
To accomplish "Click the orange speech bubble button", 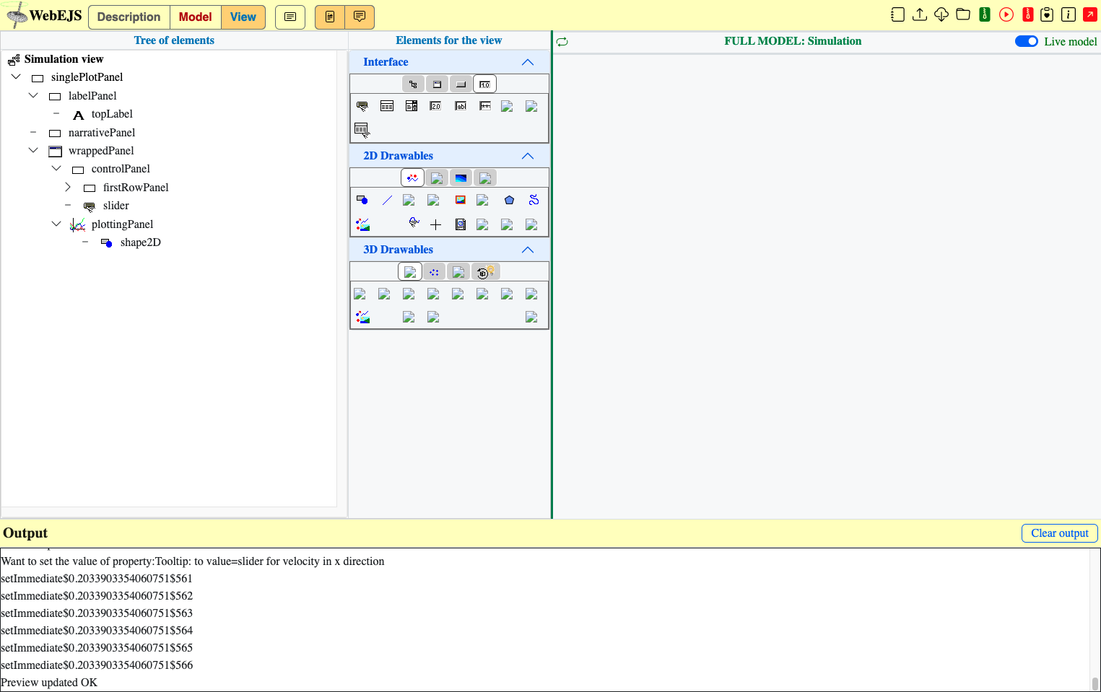I will [x=360, y=17].
